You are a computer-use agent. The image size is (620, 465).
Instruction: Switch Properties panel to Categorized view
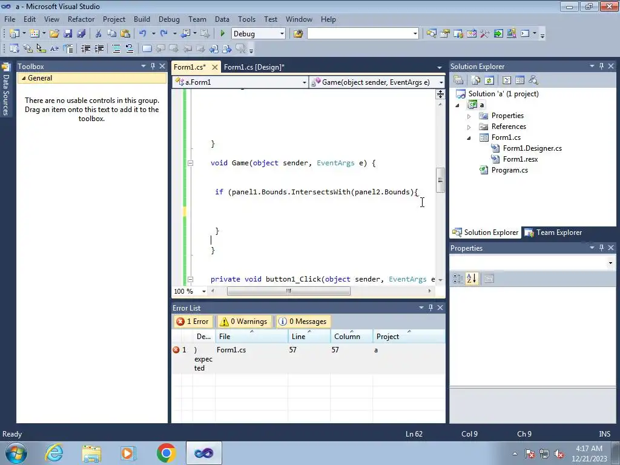(x=458, y=279)
